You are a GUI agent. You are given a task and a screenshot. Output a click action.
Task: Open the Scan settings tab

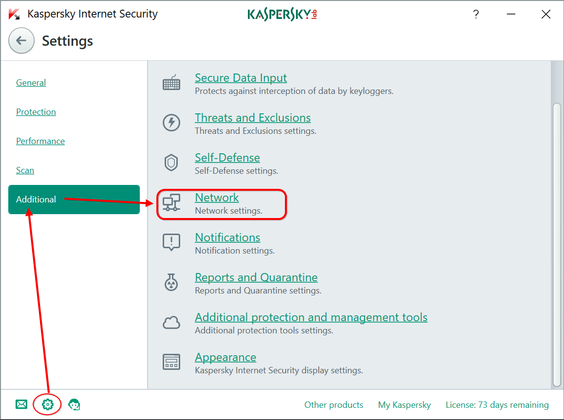point(25,170)
